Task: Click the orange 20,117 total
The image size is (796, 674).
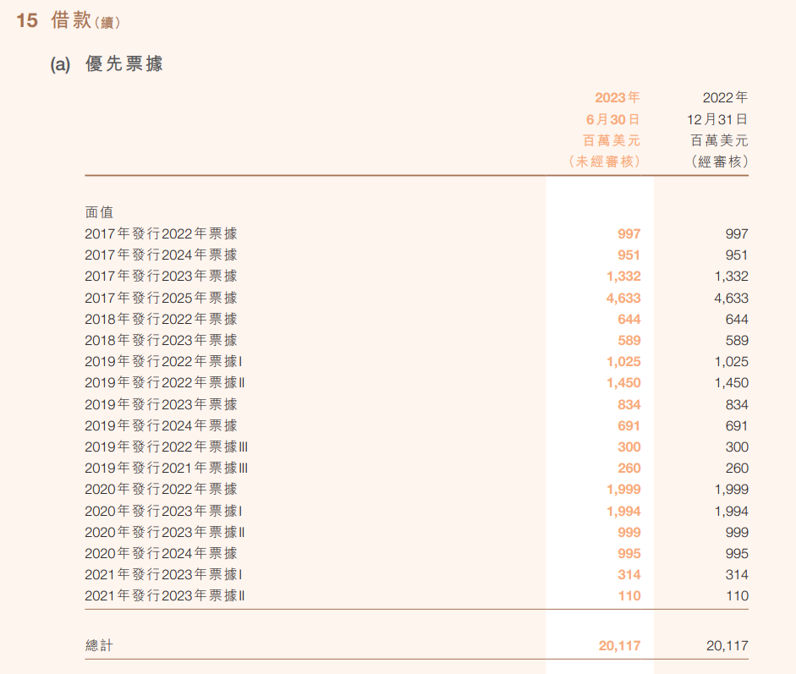Action: click(619, 645)
